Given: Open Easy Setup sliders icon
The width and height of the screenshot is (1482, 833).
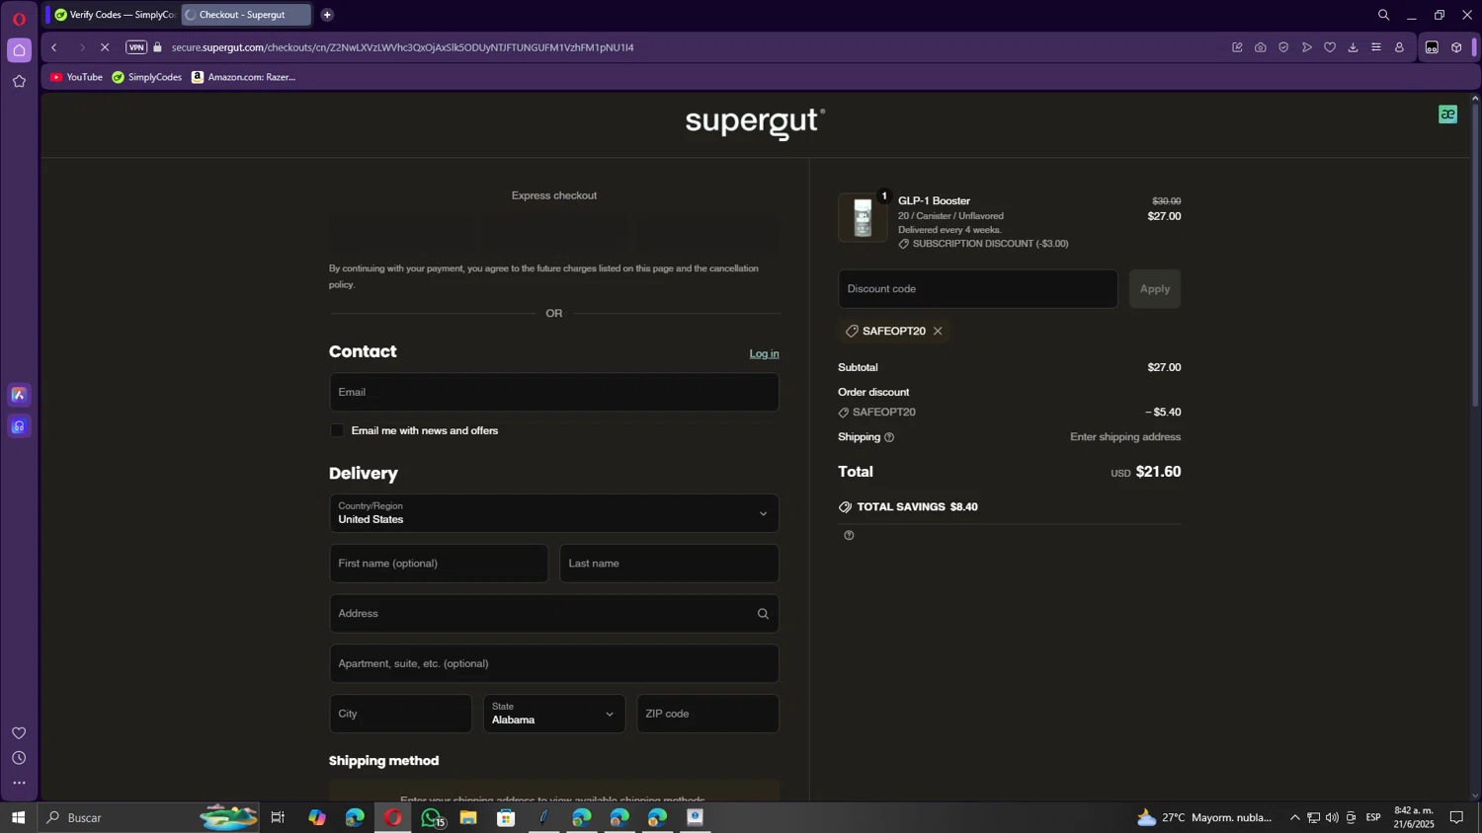Looking at the screenshot, I should click(x=1376, y=47).
